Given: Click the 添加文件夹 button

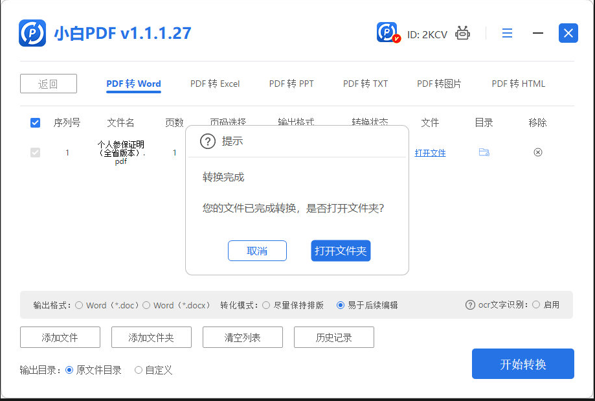Looking at the screenshot, I should pyautogui.click(x=152, y=338).
